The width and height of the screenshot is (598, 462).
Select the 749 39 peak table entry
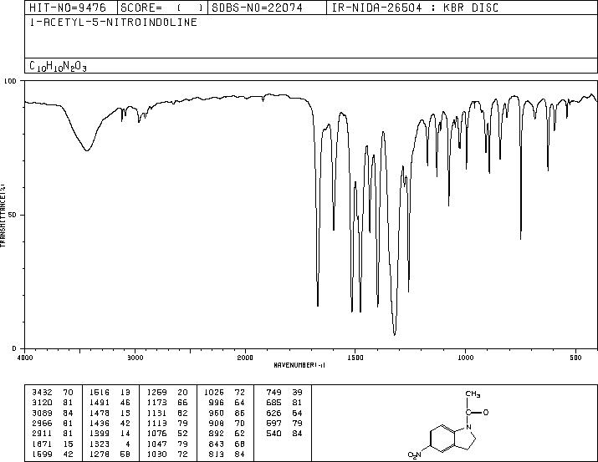(284, 393)
